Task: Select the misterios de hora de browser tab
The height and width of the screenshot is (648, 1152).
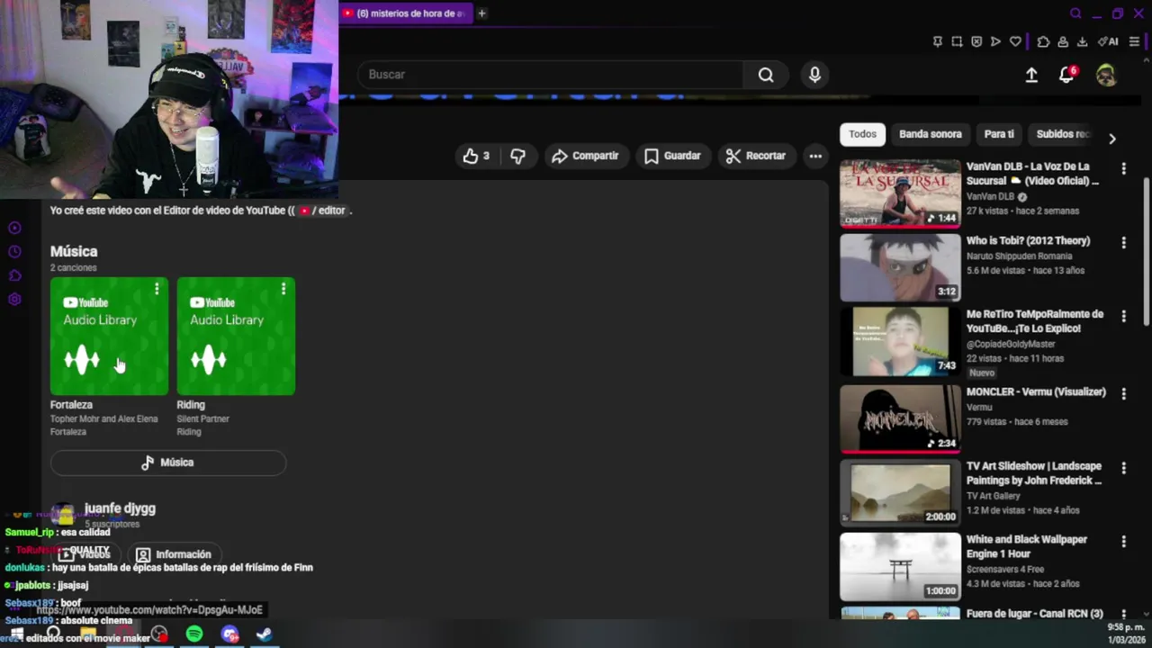Action: click(x=405, y=13)
